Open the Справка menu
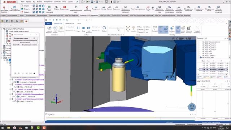 tap(70, 2)
